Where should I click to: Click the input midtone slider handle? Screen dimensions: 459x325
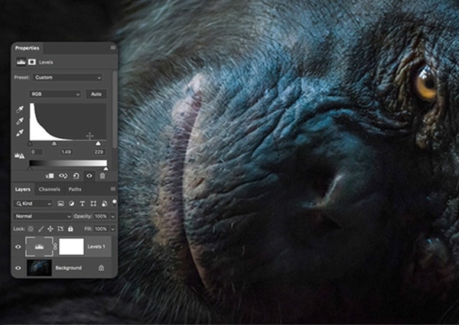pyautogui.click(x=54, y=143)
